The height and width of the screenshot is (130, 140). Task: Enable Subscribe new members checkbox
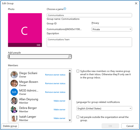(x=78, y=71)
